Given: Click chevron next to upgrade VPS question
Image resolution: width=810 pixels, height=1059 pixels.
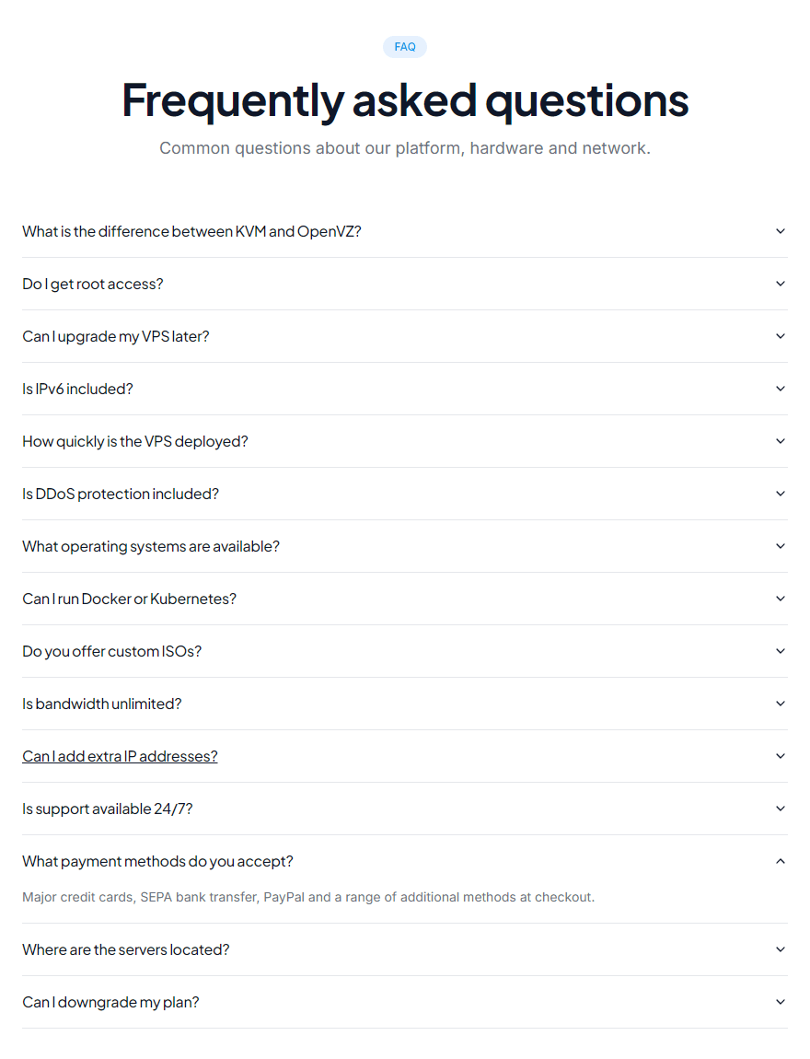Looking at the screenshot, I should (781, 336).
